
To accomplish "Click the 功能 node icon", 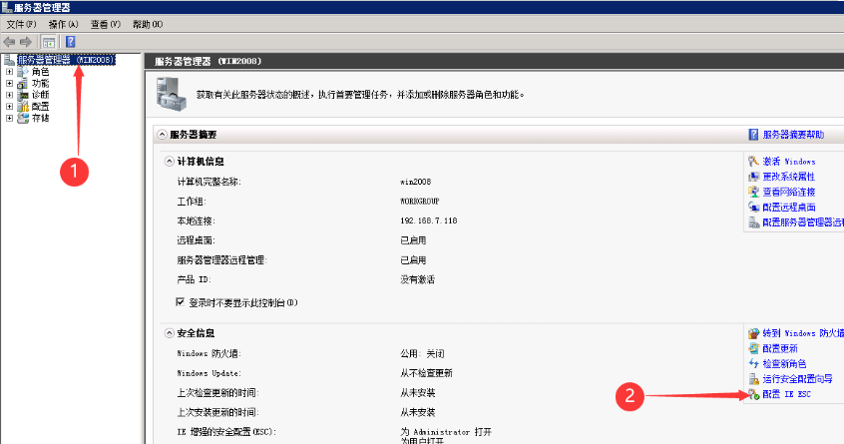I will tap(23, 84).
